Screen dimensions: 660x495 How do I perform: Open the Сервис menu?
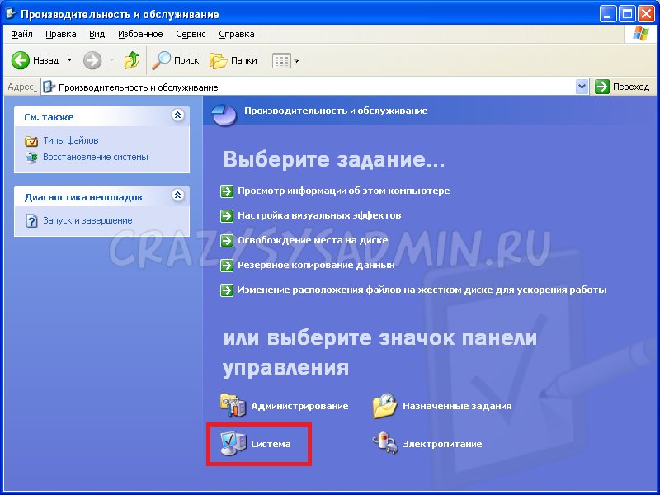pyautogui.click(x=191, y=34)
